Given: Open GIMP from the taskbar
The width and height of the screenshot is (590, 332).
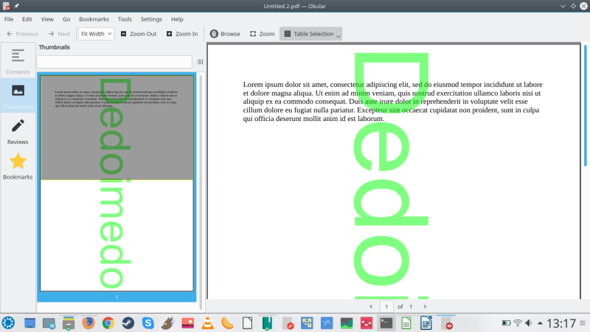Looking at the screenshot, I should pyautogui.click(x=168, y=323).
